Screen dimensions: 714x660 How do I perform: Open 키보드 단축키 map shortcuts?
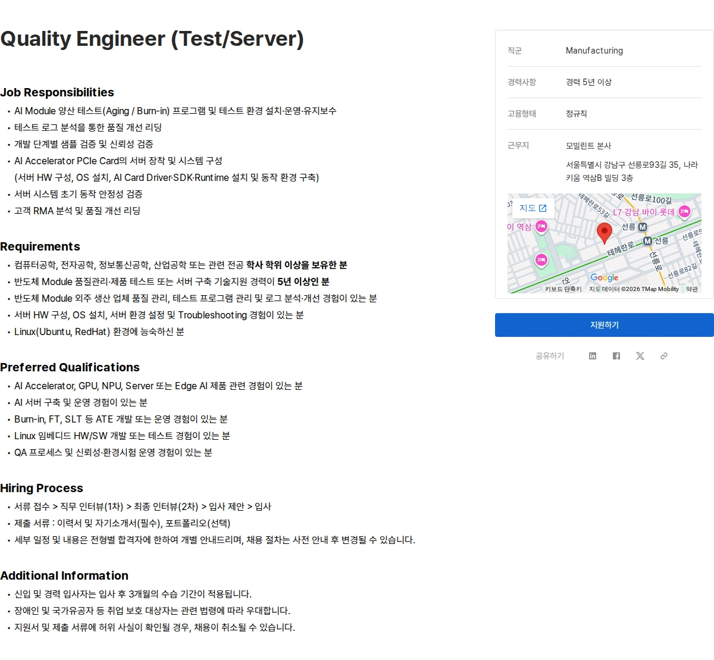(x=563, y=289)
